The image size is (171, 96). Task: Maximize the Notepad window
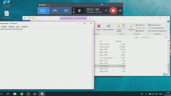pyautogui.click(x=84, y=23)
